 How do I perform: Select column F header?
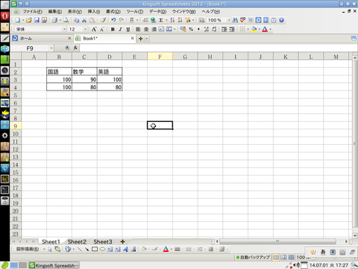(160, 57)
